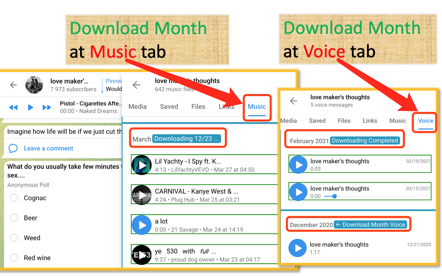Play the 'a lot' track by 21 Savage
The width and height of the screenshot is (442, 276).
(x=142, y=225)
